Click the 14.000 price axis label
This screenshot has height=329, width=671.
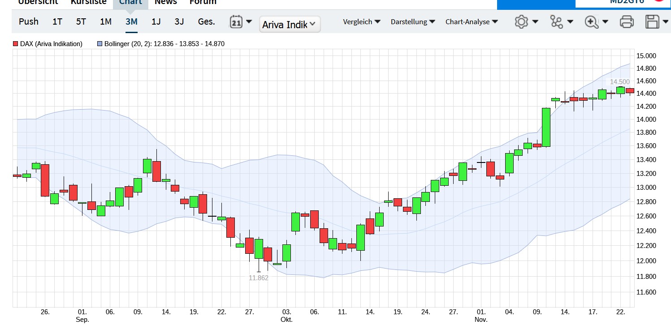point(646,120)
